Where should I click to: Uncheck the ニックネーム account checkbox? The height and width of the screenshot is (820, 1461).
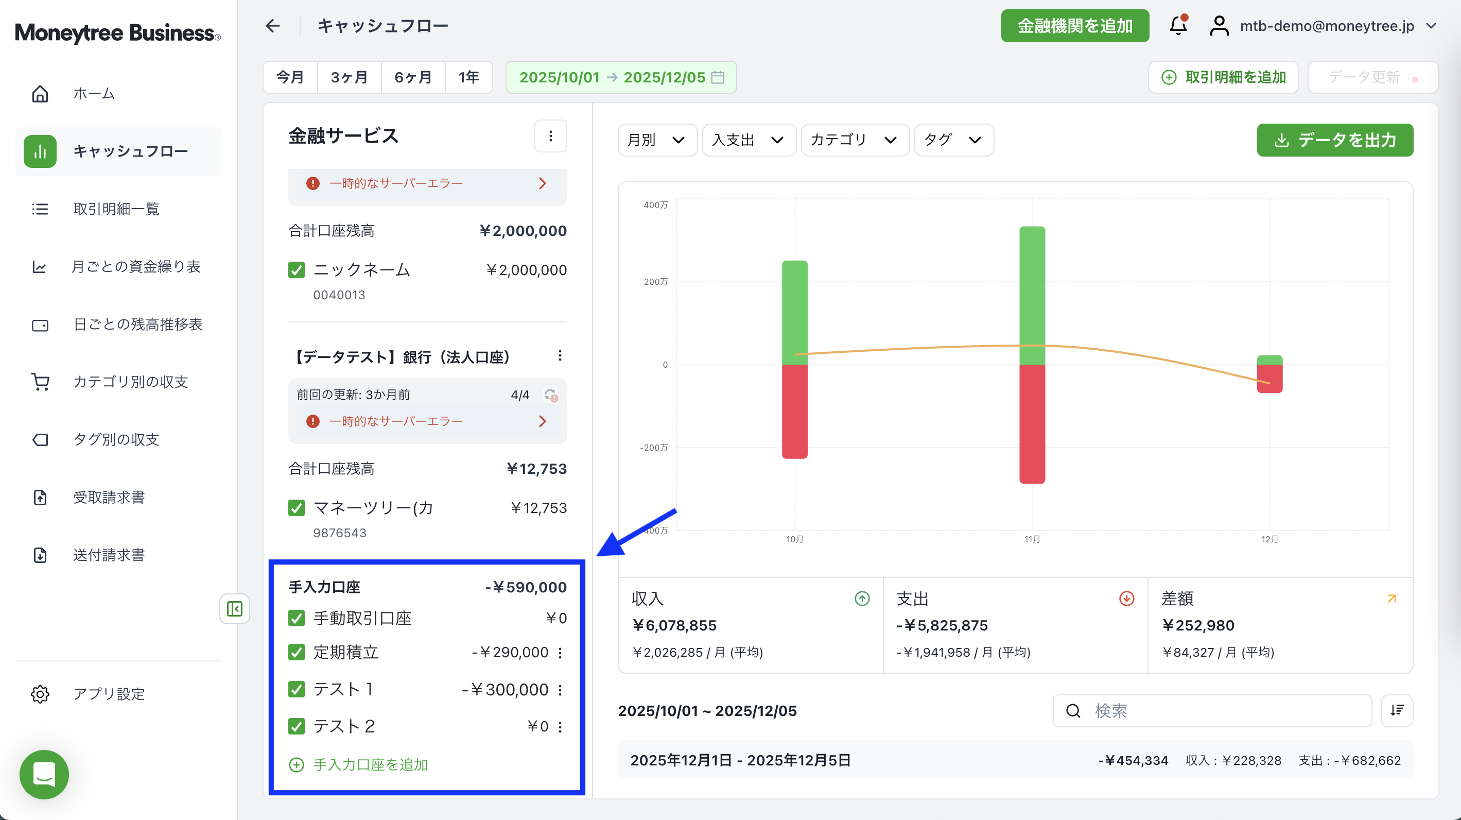click(x=297, y=270)
